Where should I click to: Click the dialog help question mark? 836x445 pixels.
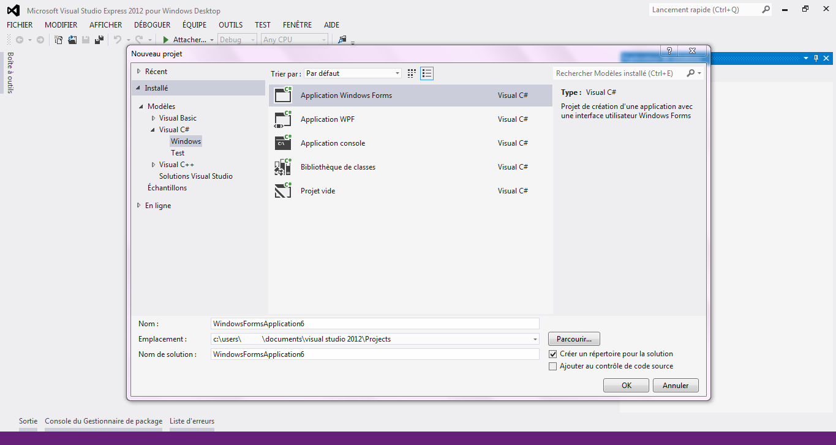pyautogui.click(x=669, y=51)
